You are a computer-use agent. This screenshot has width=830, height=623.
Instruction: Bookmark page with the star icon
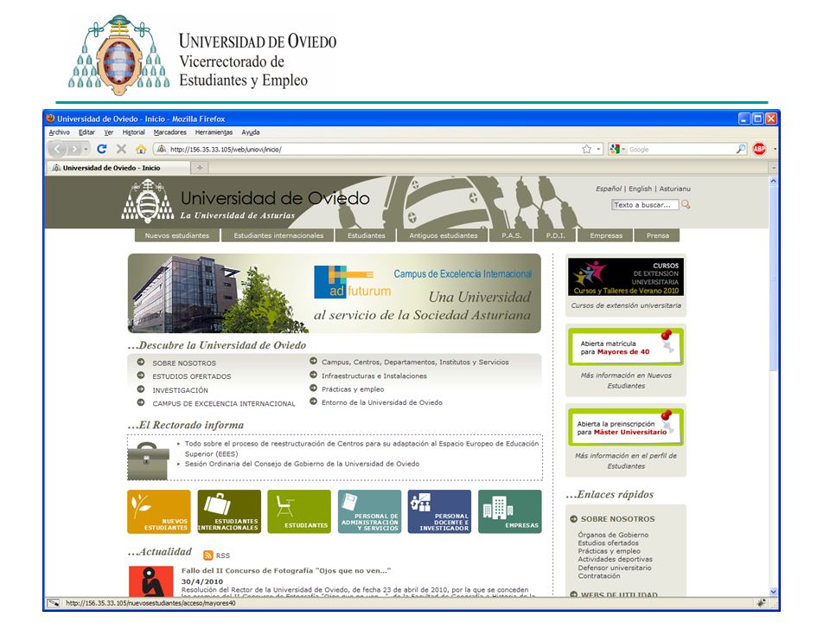coord(586,150)
